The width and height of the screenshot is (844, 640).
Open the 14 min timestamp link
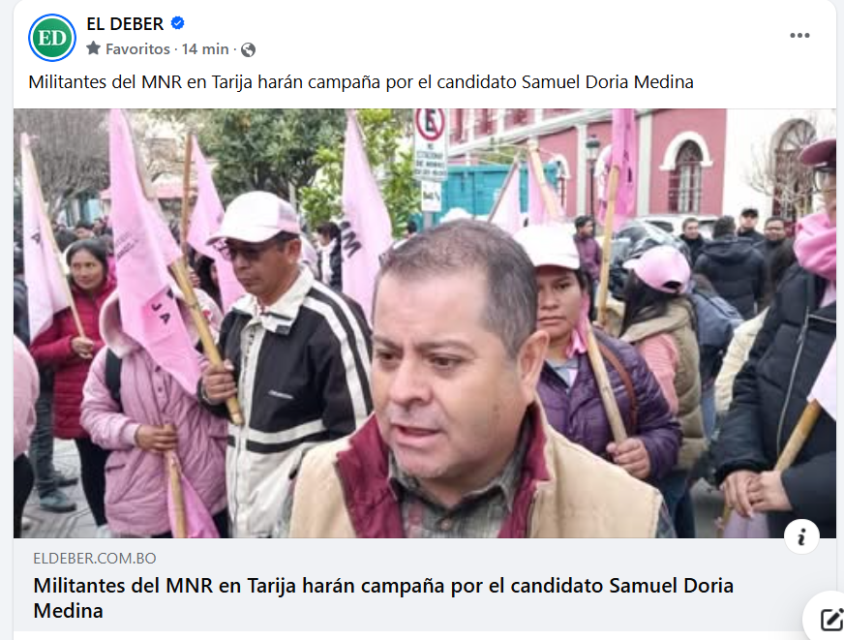pos(205,49)
